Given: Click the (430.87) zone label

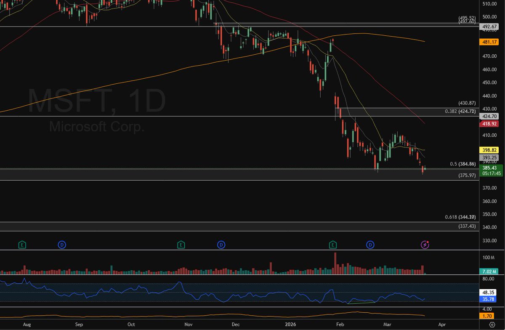Looking at the screenshot, I should pos(467,103).
